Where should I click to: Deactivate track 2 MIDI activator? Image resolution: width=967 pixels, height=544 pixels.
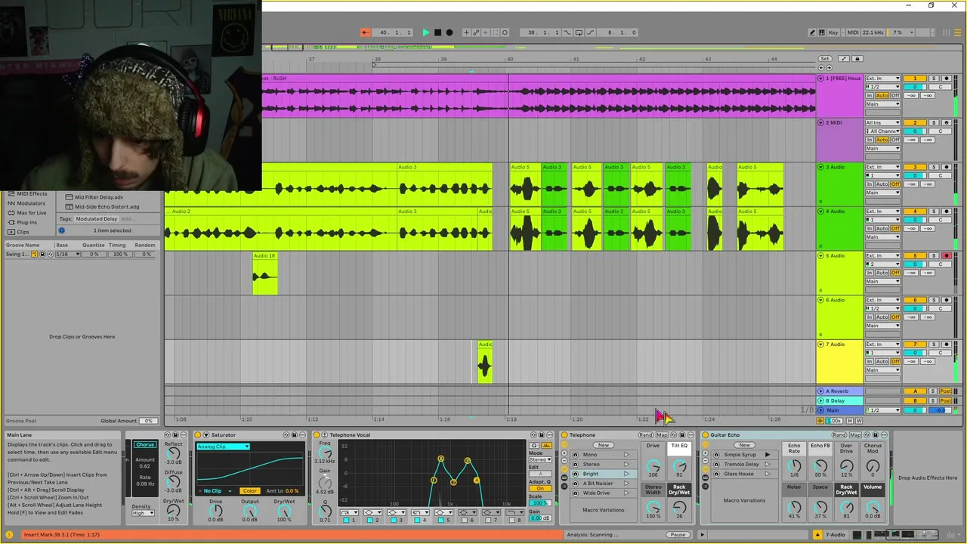(915, 122)
